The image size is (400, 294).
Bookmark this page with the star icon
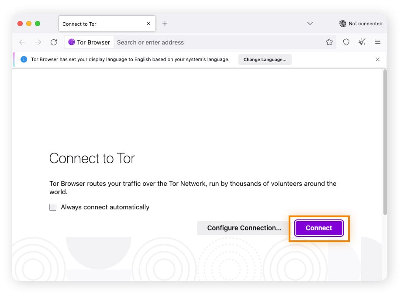tap(329, 42)
